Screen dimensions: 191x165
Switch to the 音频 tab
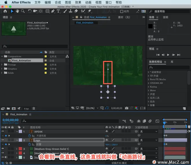[166, 17]
